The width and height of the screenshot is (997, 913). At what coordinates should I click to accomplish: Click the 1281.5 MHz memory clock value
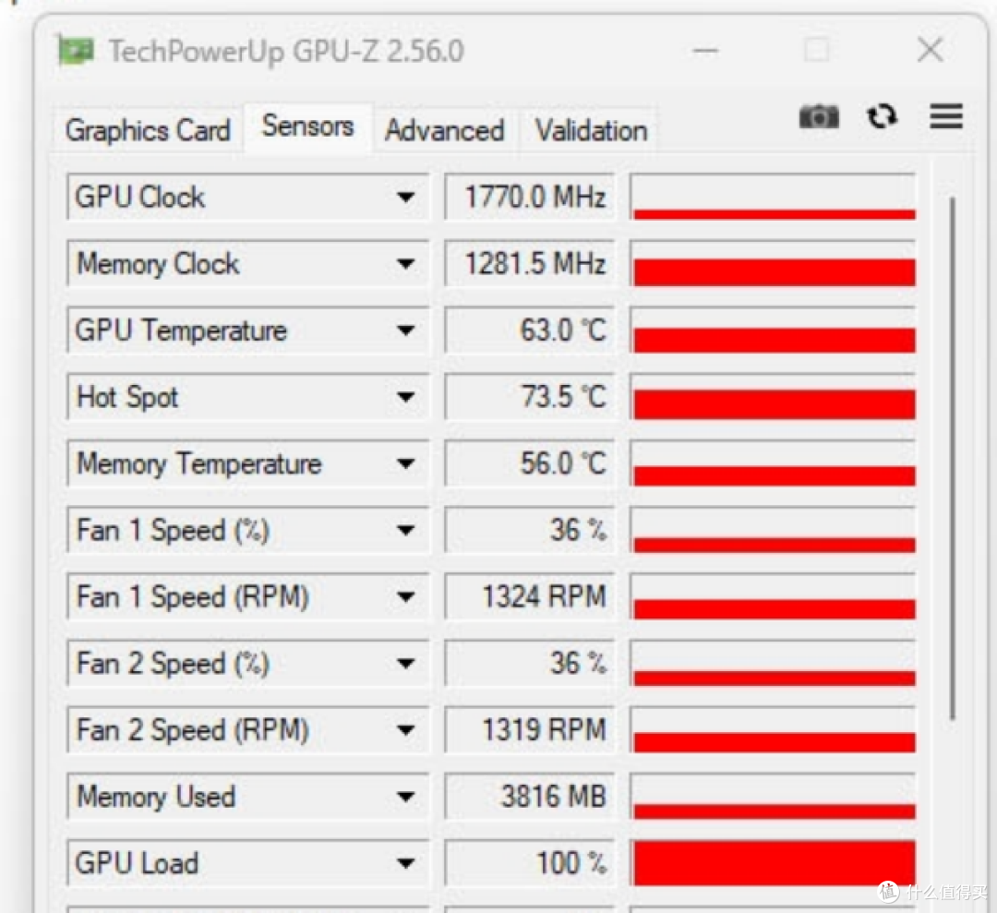click(530, 263)
